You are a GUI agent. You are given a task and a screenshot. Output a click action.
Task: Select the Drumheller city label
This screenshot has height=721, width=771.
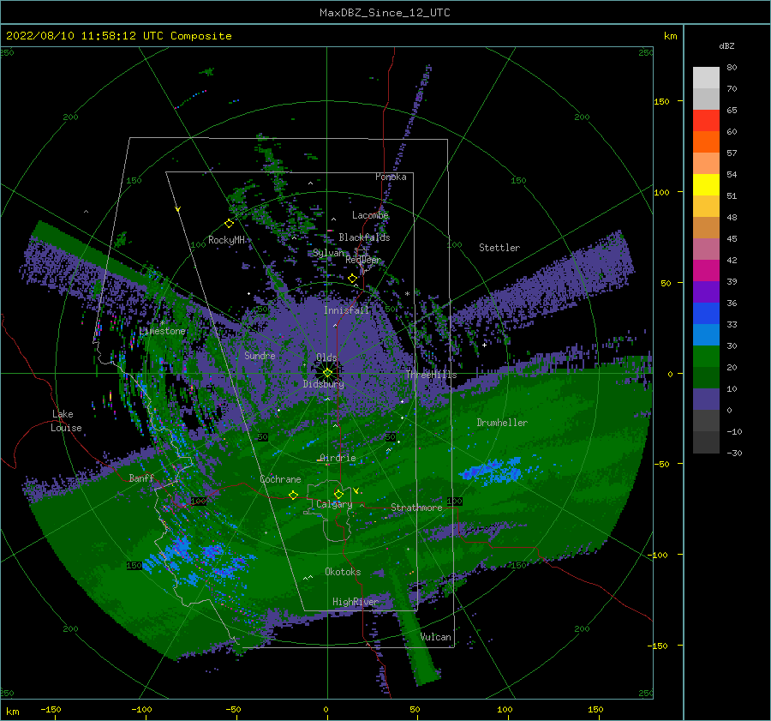[502, 423]
